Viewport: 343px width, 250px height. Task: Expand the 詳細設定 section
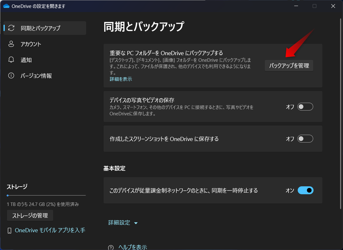point(123,223)
